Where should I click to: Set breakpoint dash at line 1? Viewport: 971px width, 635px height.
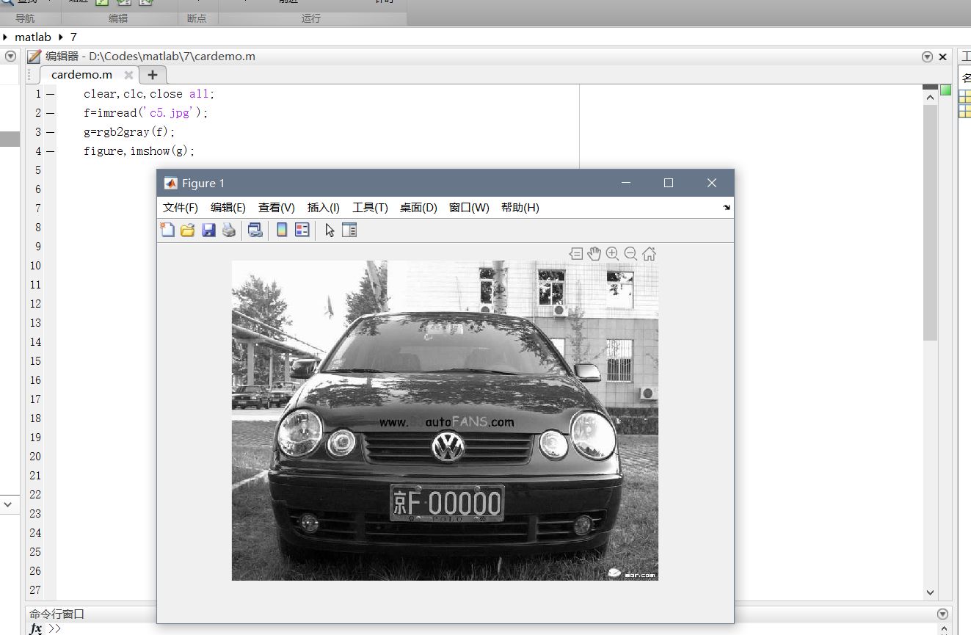click(x=50, y=94)
